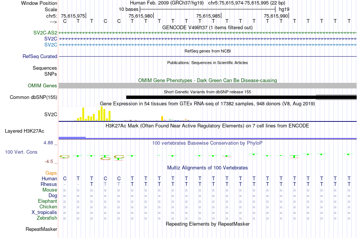Viewport: 357px width, 238px height.
Task: Open the GENCODE V49lift37 track title
Action: [207, 27]
